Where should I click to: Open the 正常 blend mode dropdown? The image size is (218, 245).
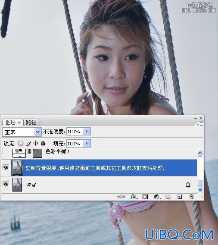(x=37, y=132)
